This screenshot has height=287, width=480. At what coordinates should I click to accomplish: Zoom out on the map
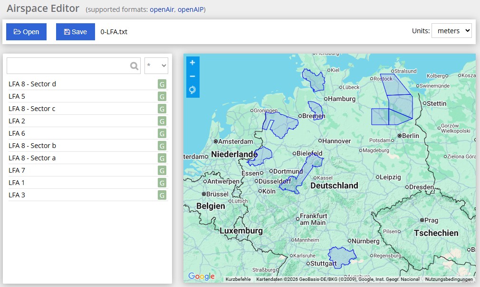192,76
